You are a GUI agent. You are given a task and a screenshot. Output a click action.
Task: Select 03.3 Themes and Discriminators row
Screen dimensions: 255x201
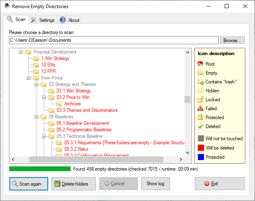point(87,110)
